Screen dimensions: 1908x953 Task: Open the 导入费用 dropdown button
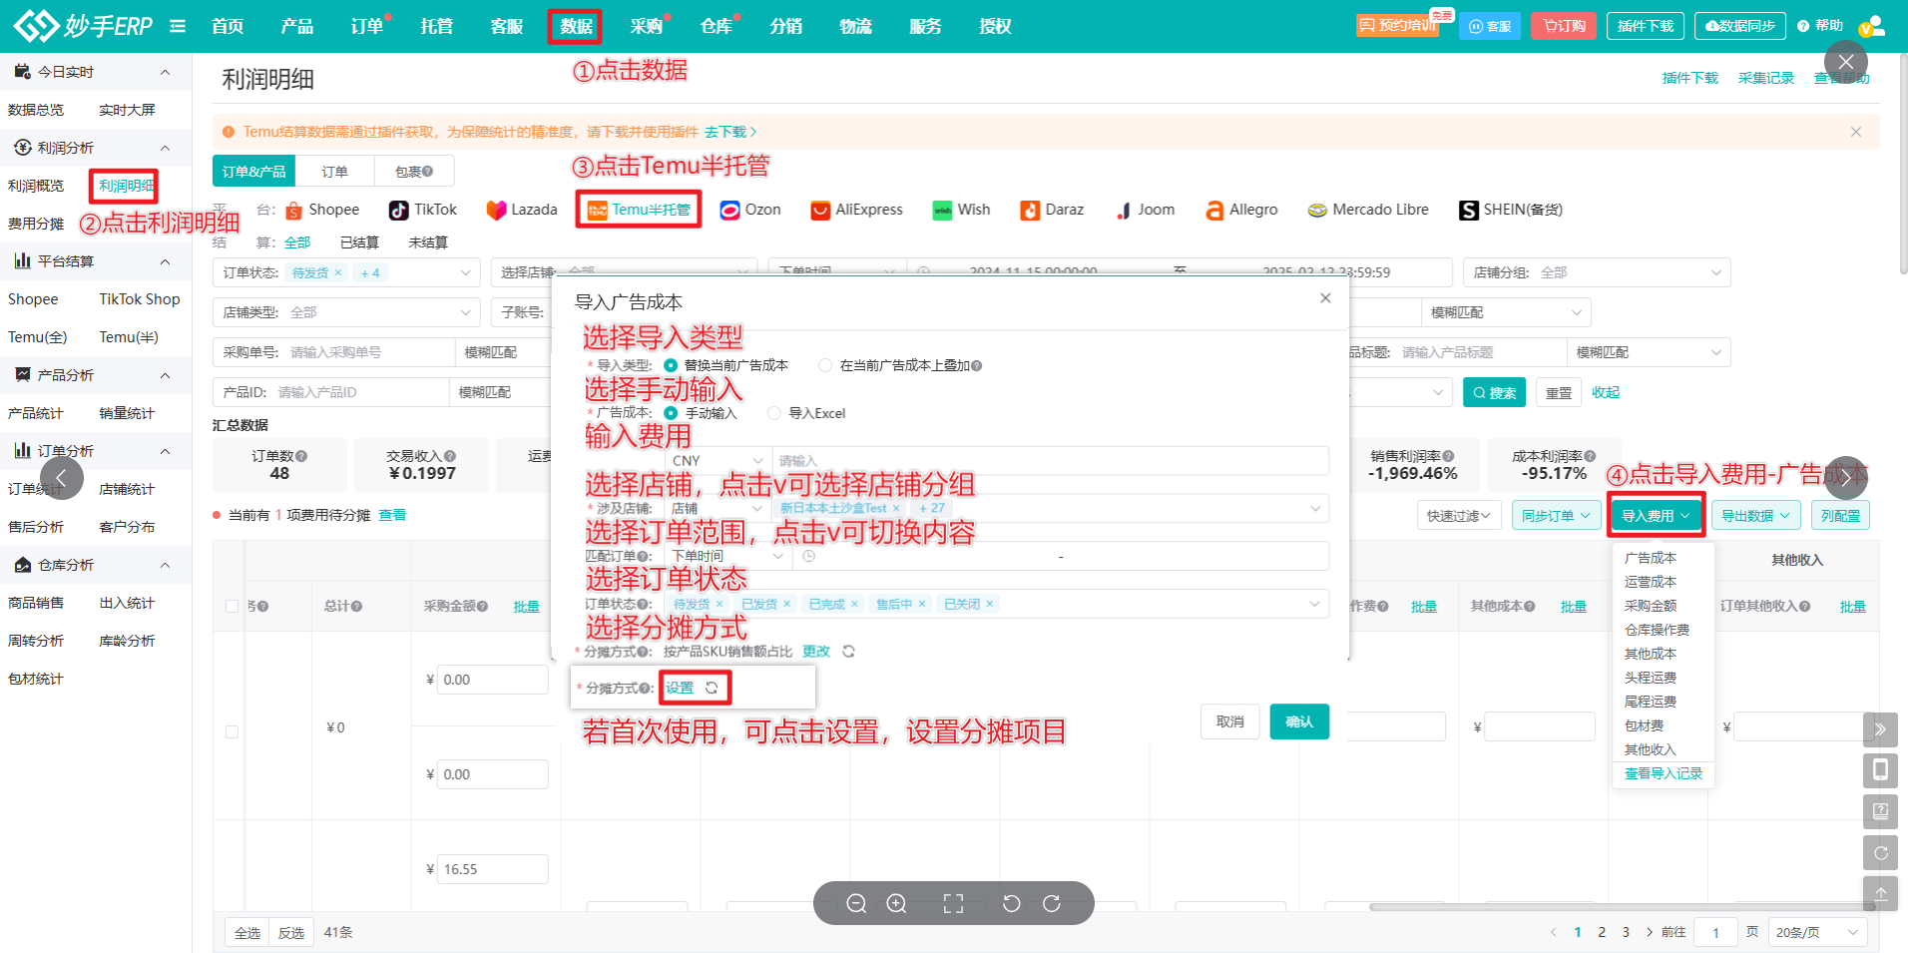(1656, 516)
